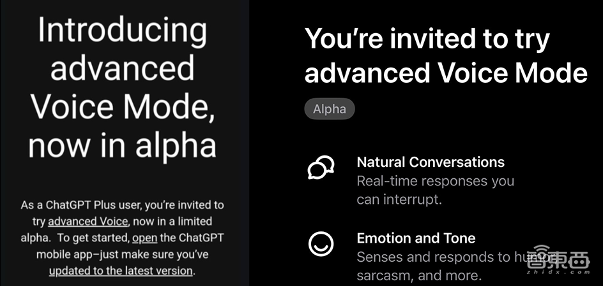Open the "advanced Voice" underlined link

[x=88, y=222]
